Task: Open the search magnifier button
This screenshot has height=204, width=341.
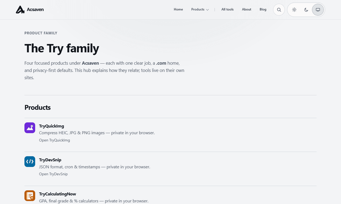Action: point(279,10)
